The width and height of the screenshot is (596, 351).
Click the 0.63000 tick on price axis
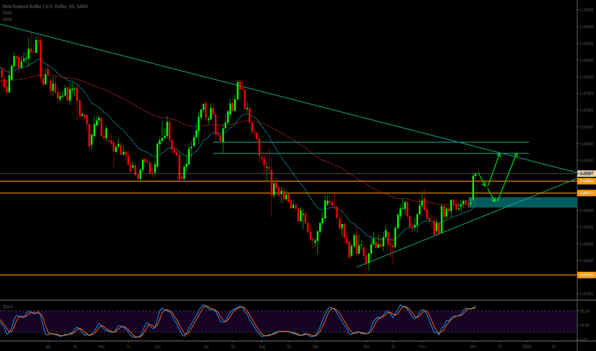[586, 244]
